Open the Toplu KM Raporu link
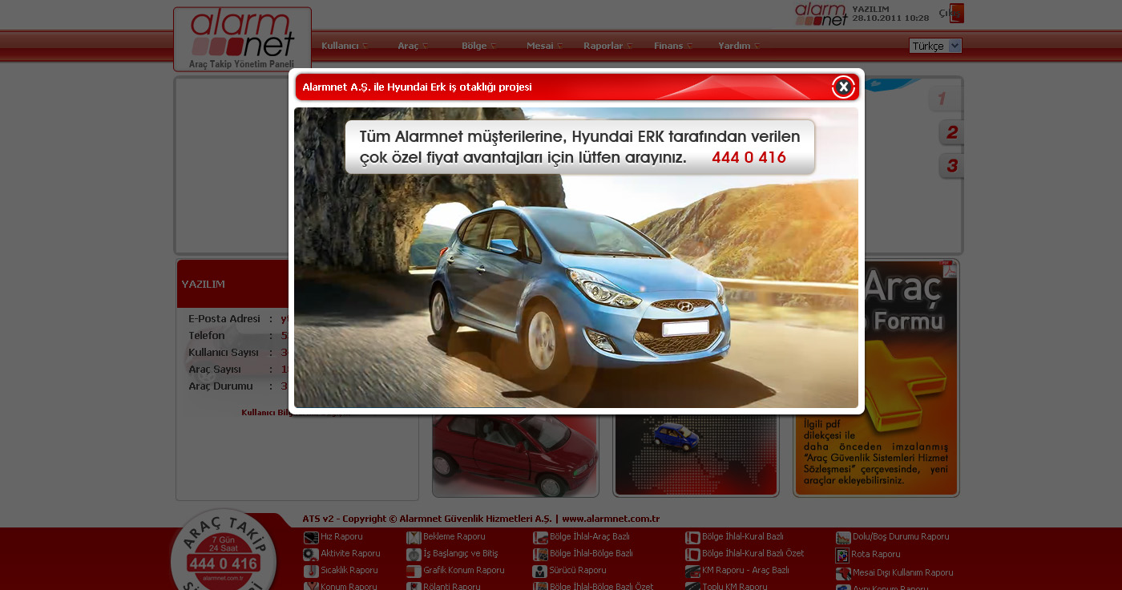This screenshot has height=590, width=1122. click(735, 587)
